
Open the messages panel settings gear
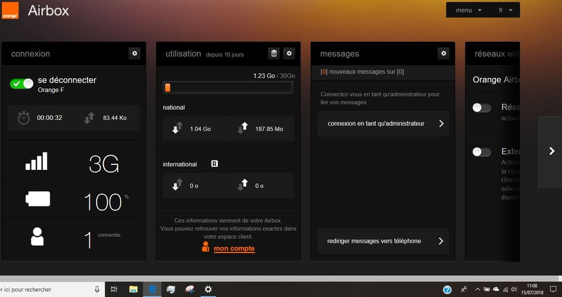click(x=444, y=53)
